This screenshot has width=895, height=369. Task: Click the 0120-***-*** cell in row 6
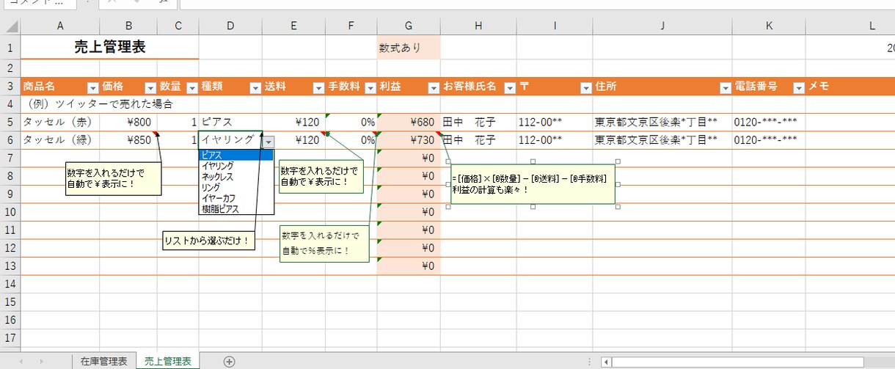point(769,140)
